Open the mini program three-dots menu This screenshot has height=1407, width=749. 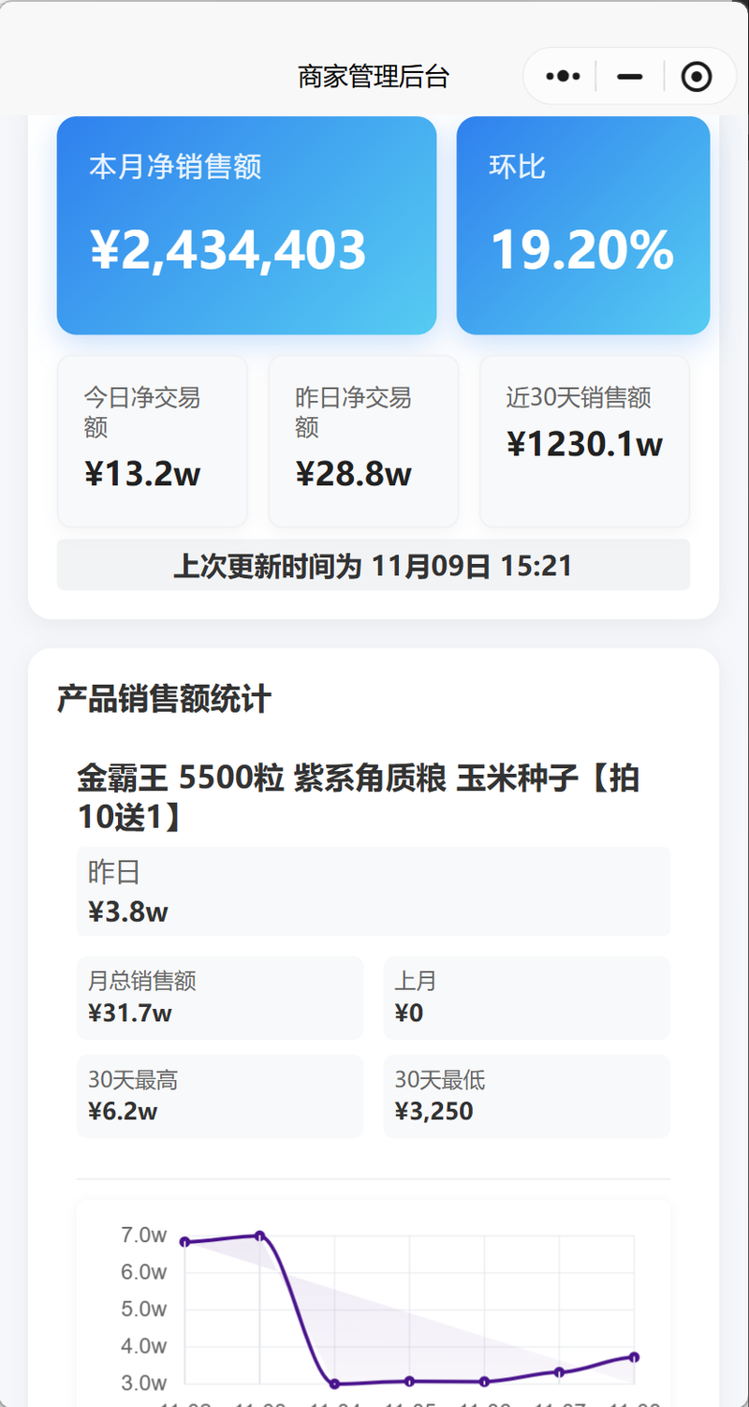point(563,76)
